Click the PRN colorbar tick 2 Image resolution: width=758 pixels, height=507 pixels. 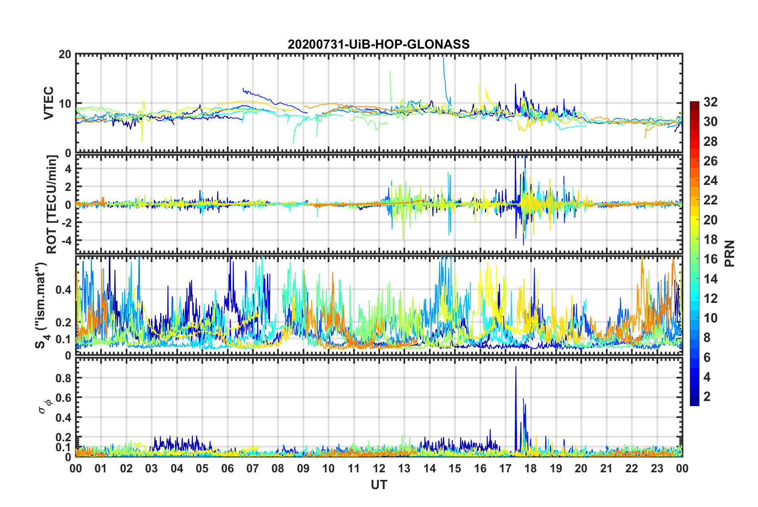pyautogui.click(x=707, y=397)
